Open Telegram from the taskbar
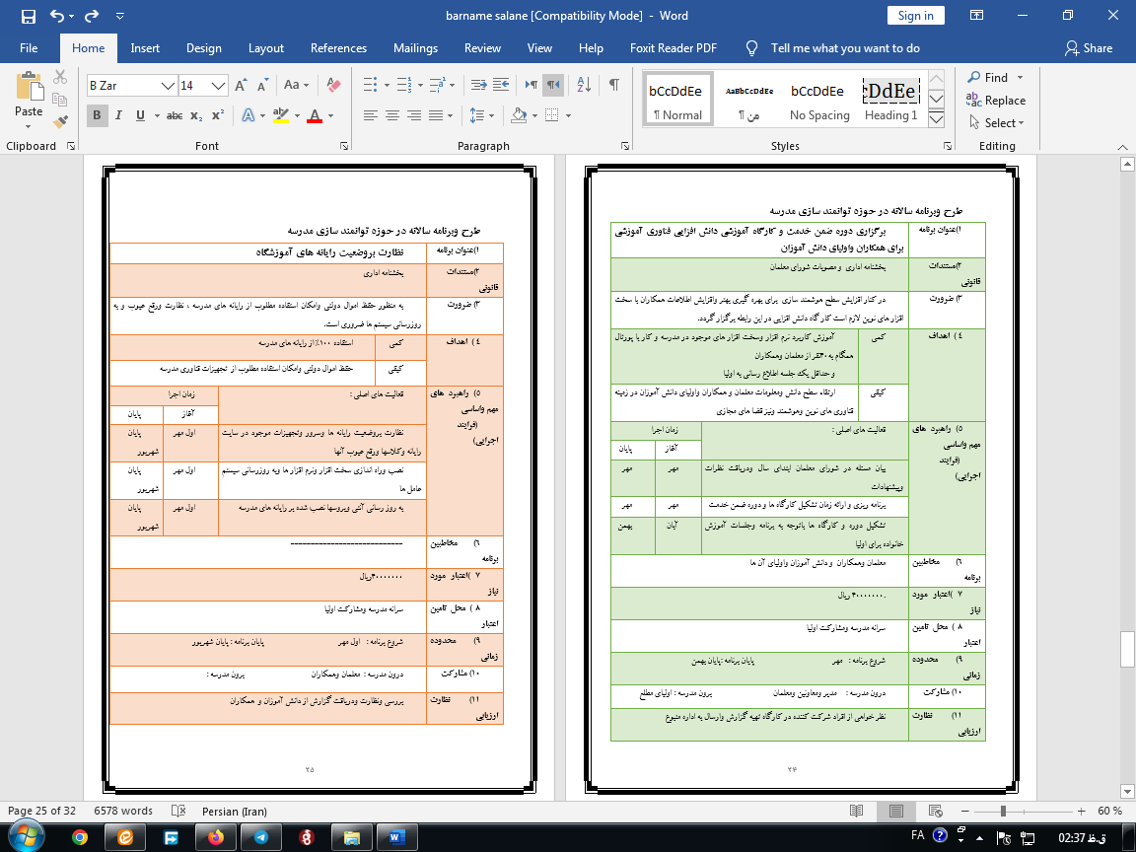Viewport: 1136px width, 852px height. (x=260, y=836)
